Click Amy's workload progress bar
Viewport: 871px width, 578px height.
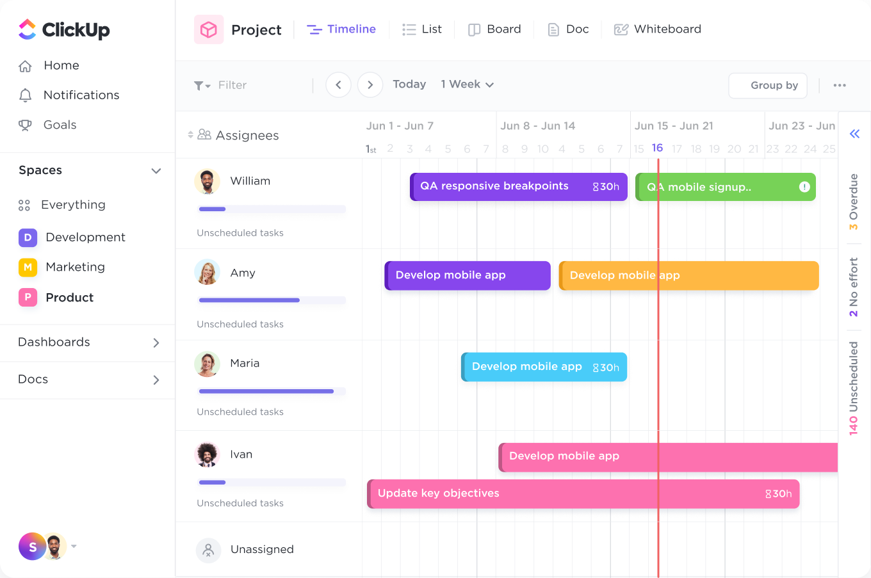272,300
